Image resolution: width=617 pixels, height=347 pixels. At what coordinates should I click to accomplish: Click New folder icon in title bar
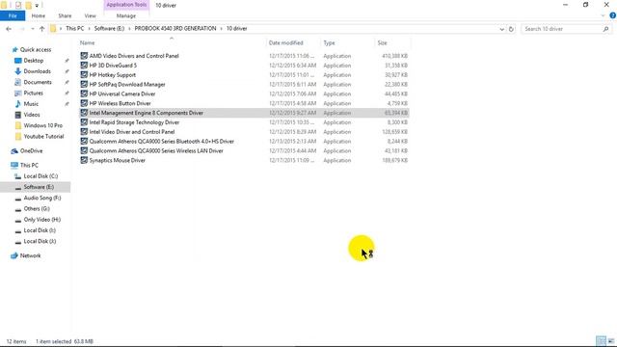tap(28, 5)
